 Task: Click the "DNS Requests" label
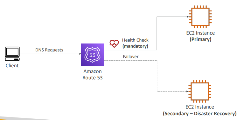[49, 50]
